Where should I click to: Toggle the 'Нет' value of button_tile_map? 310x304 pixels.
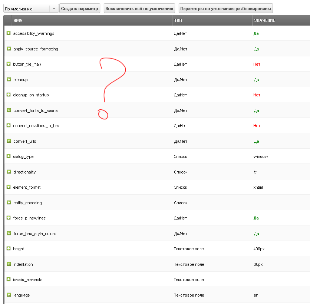[x=257, y=64]
